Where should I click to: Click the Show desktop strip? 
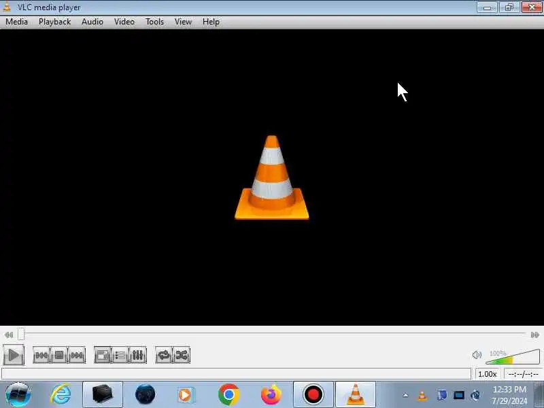[x=539, y=394]
